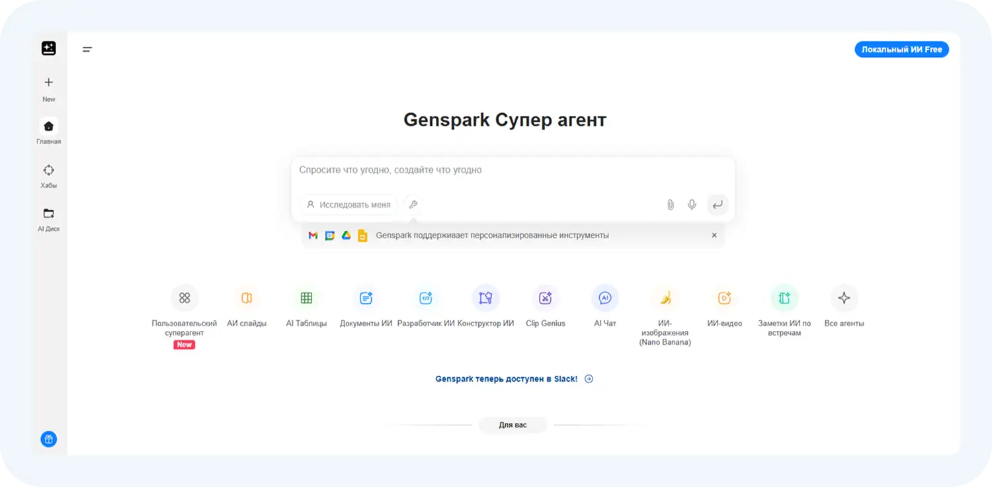Open the АИ слайды tool
Image resolution: width=992 pixels, height=487 pixels.
click(x=246, y=298)
